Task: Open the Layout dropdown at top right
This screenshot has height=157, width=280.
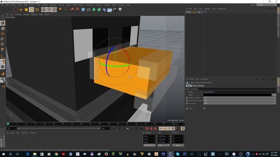Action: click(266, 5)
